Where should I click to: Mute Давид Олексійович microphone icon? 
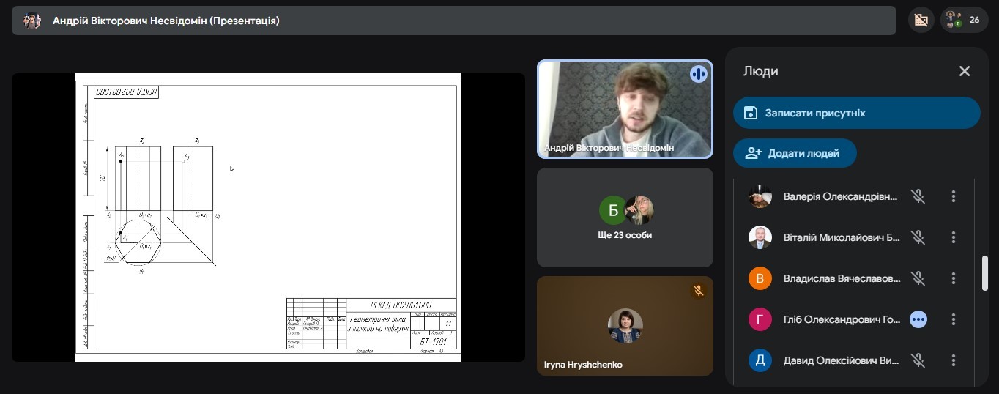coord(918,360)
